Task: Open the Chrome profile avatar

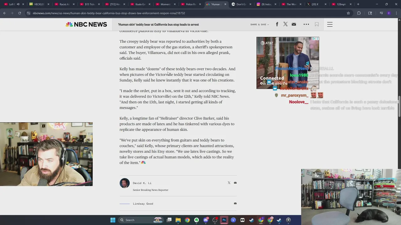Action: click(389, 13)
